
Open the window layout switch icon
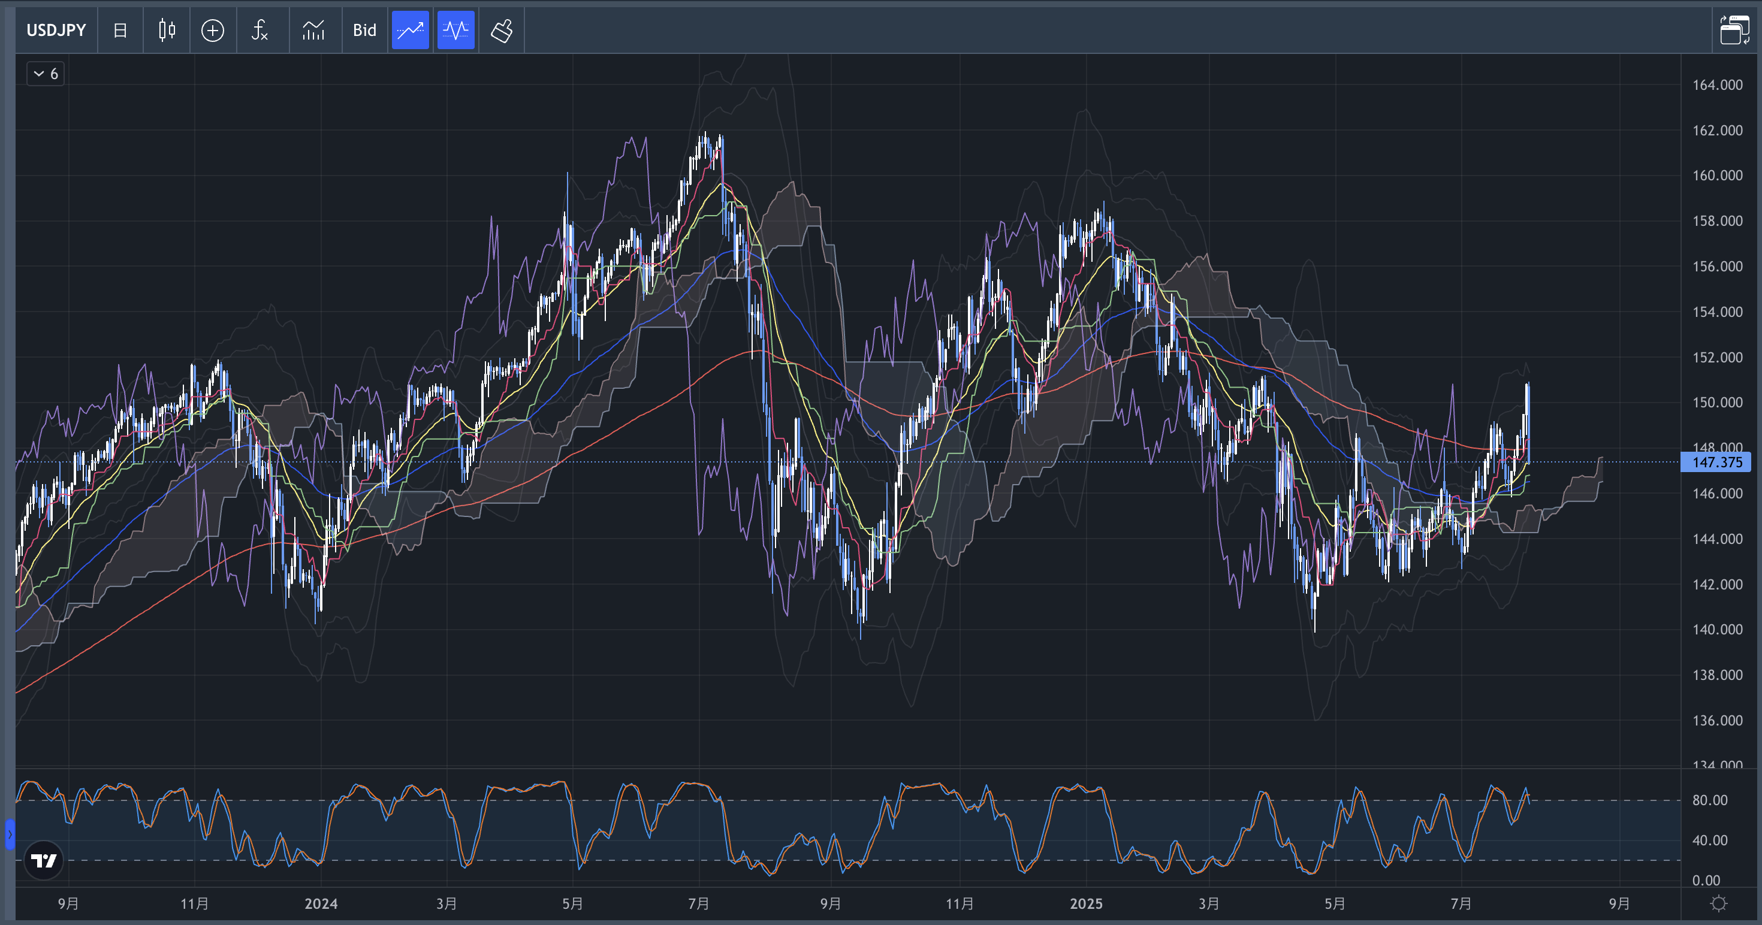pyautogui.click(x=1734, y=30)
